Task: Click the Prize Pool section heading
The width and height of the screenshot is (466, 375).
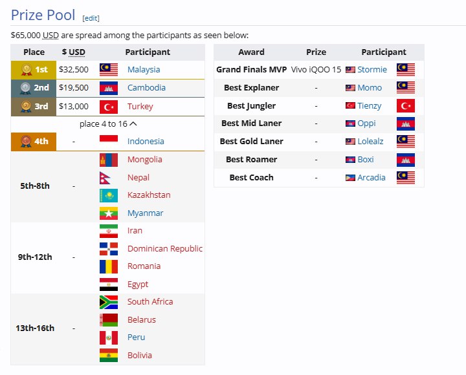Action: click(x=43, y=15)
